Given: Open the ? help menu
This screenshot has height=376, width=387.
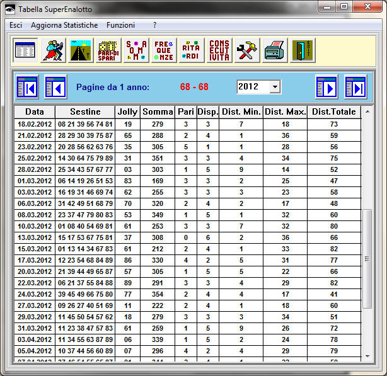Looking at the screenshot, I should [x=154, y=25].
